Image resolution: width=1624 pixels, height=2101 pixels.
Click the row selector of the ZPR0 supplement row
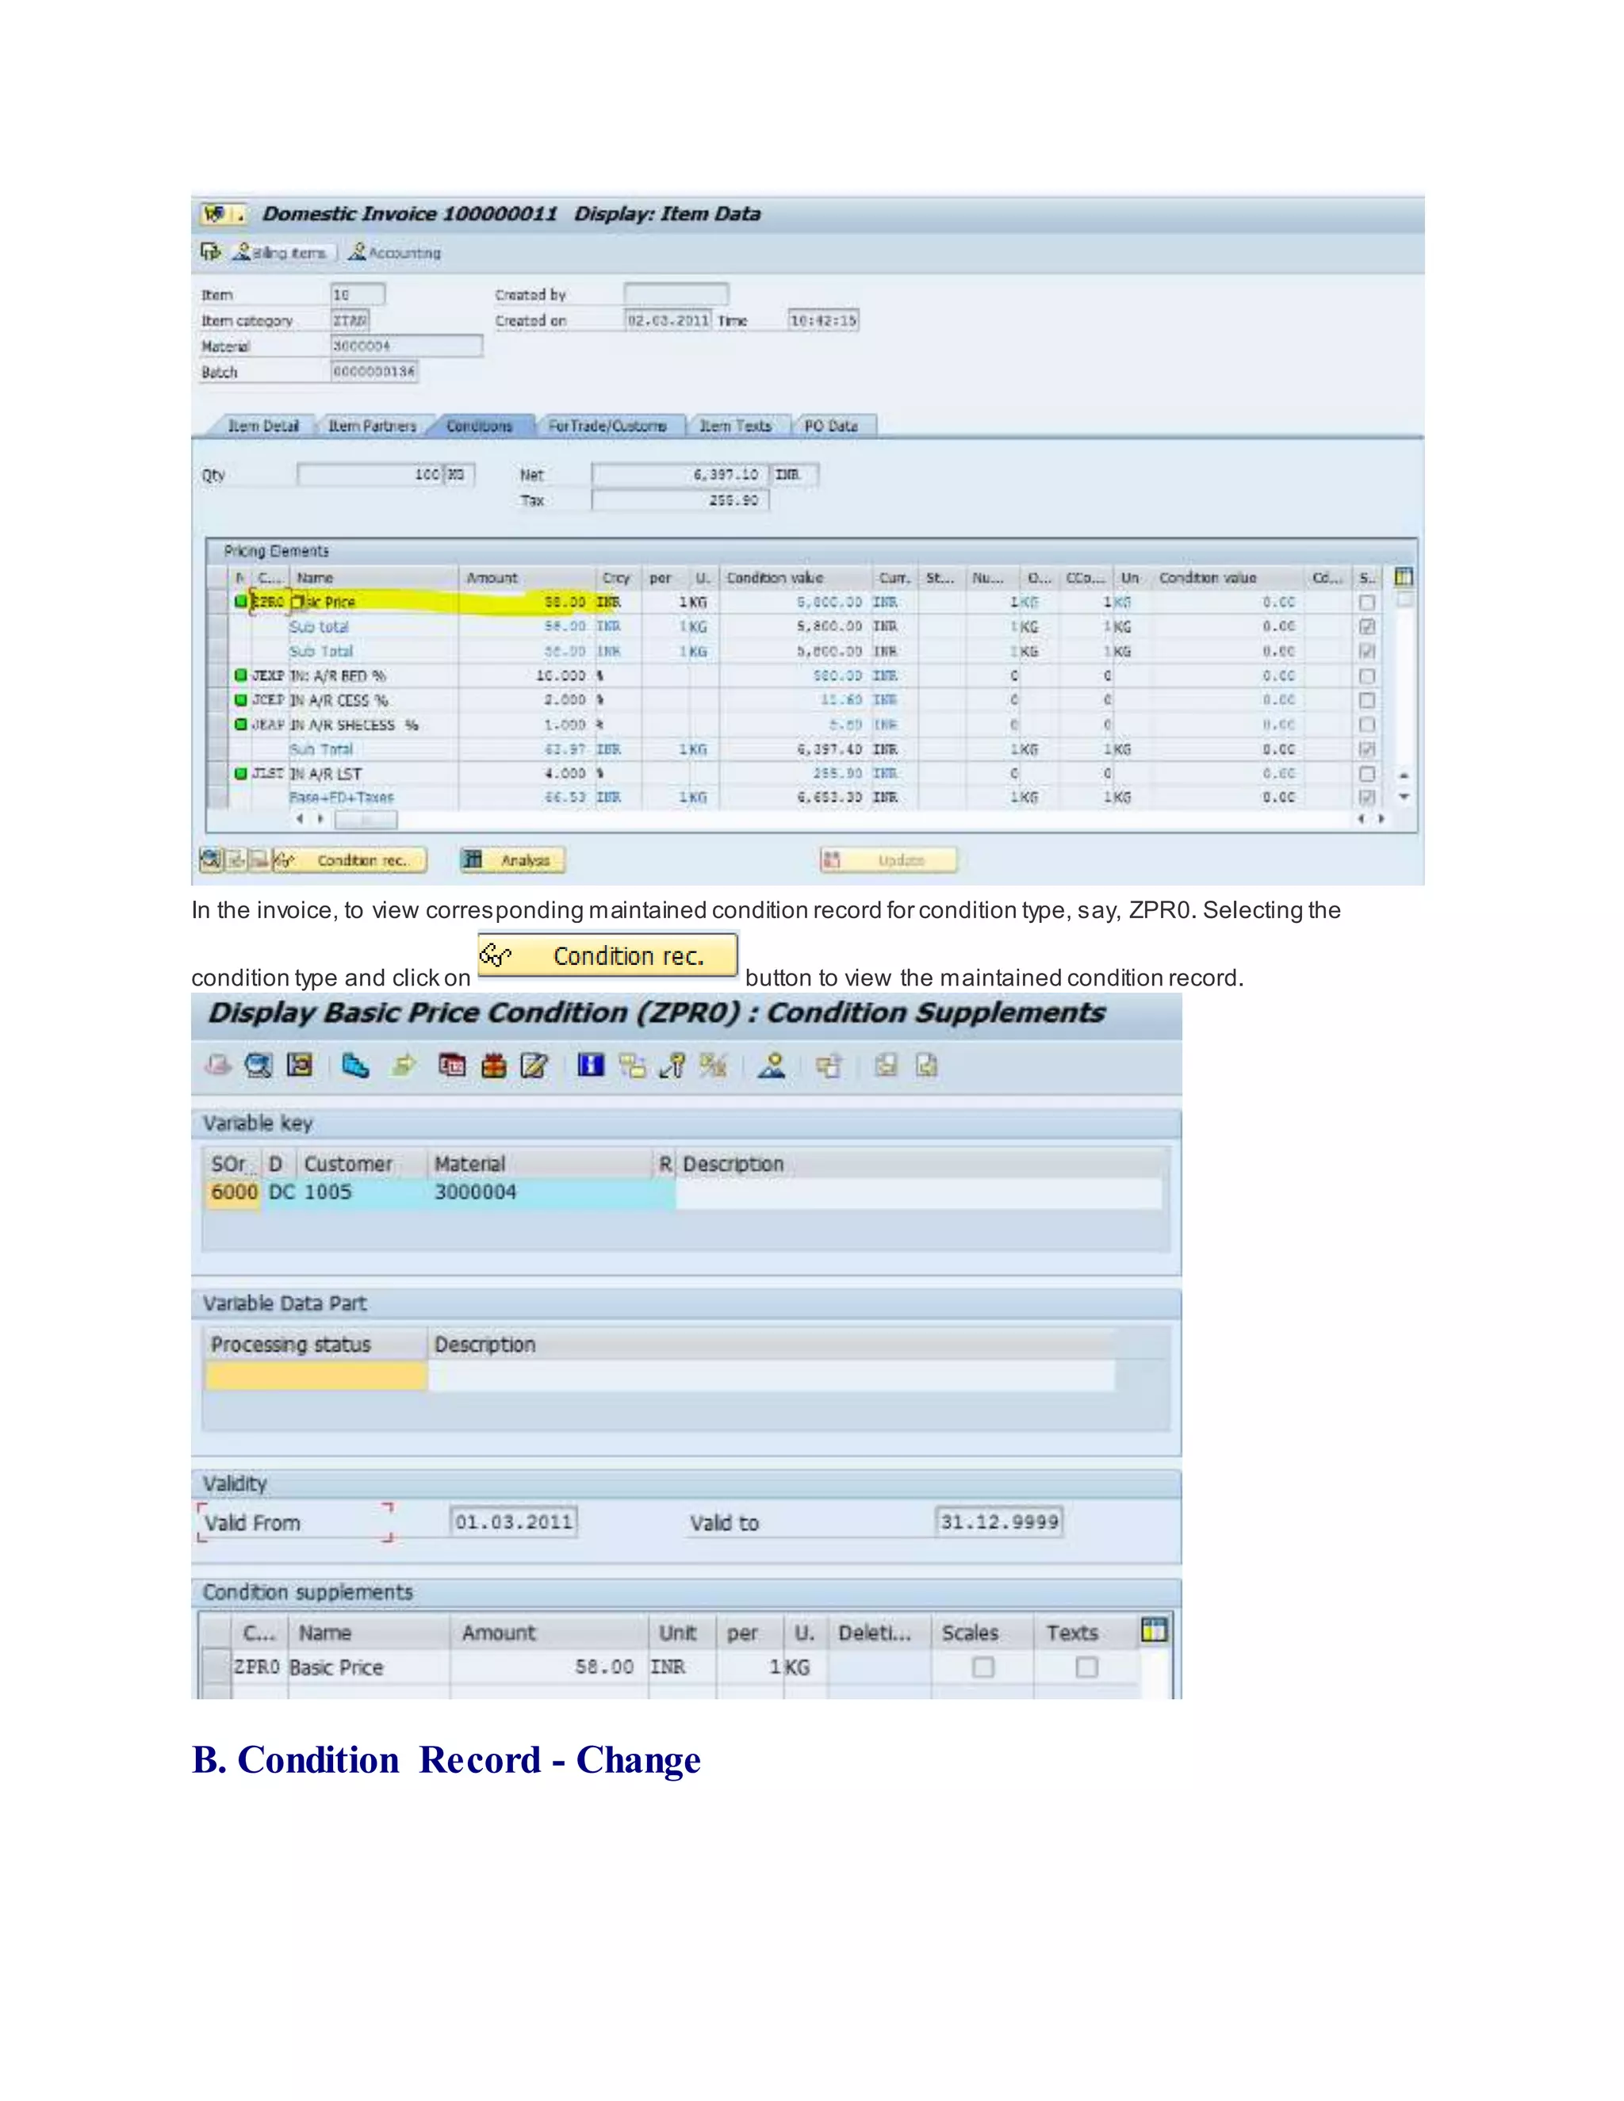tap(217, 1667)
